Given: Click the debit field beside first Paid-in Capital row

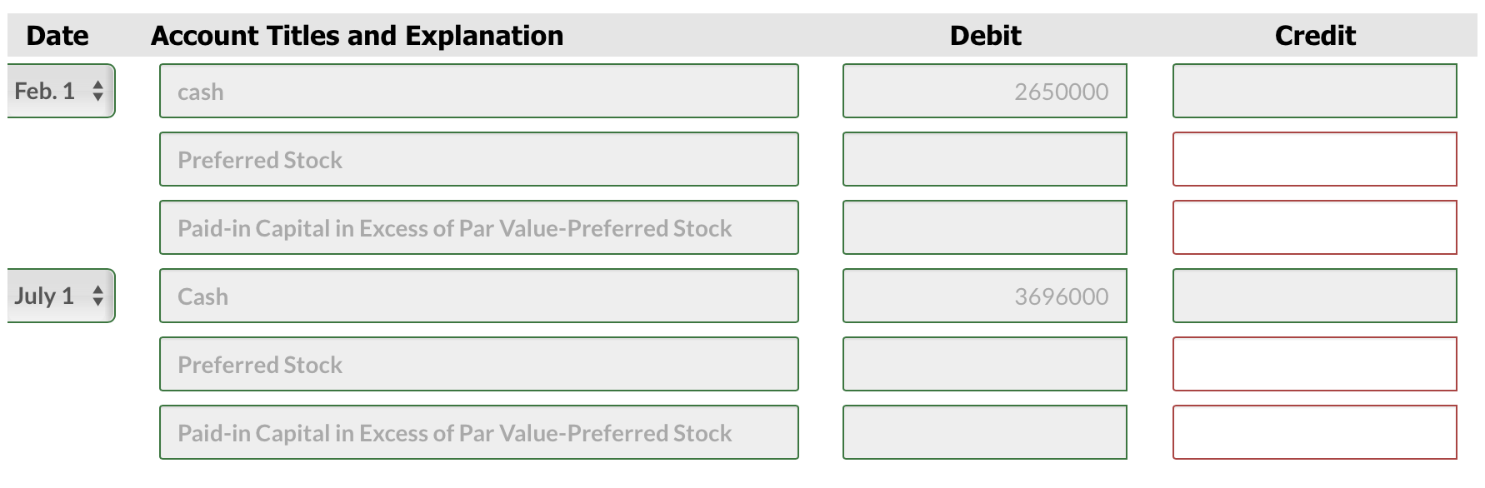Looking at the screenshot, I should tap(985, 227).
